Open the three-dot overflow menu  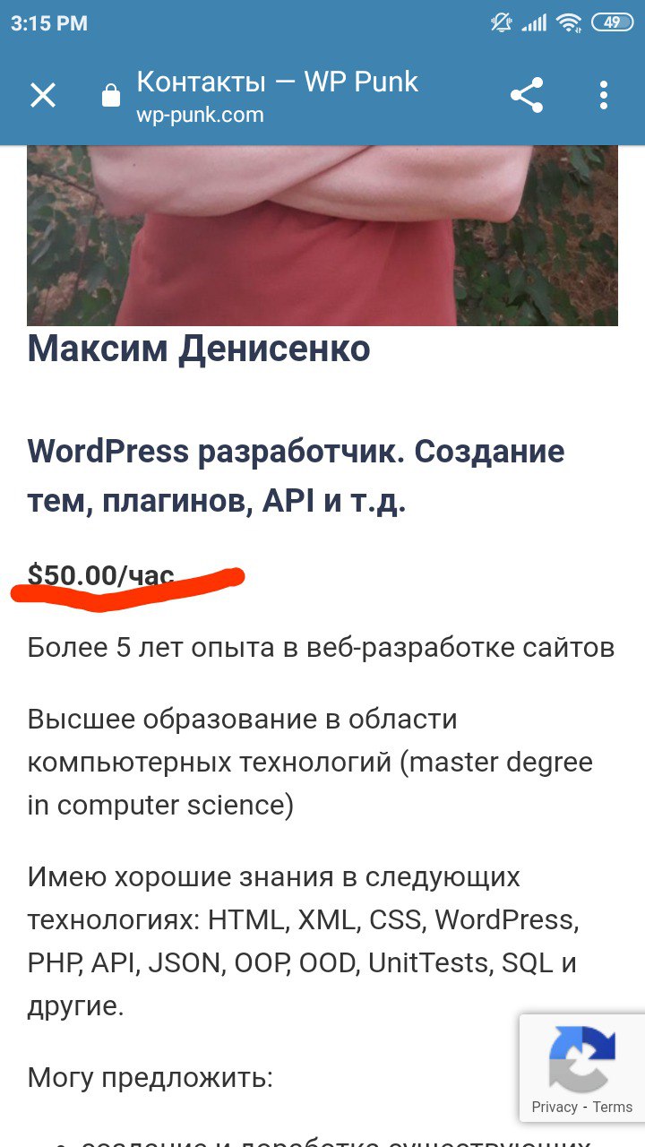point(604,95)
